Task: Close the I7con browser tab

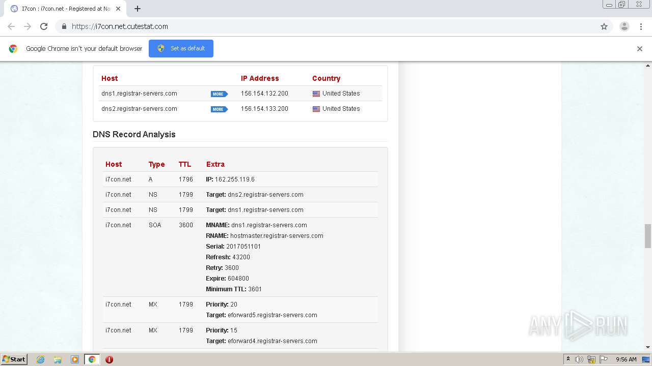Action: pyautogui.click(x=118, y=9)
